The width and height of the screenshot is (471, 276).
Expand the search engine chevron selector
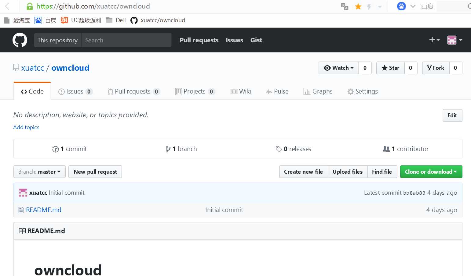413,6
